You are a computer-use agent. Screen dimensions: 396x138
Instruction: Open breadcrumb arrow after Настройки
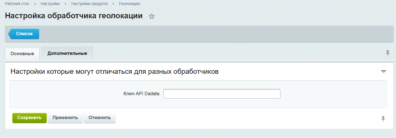pos(66,4)
